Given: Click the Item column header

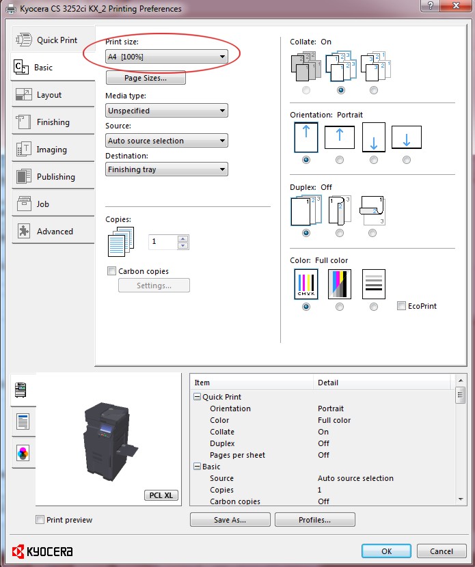Looking at the screenshot, I should [252, 383].
